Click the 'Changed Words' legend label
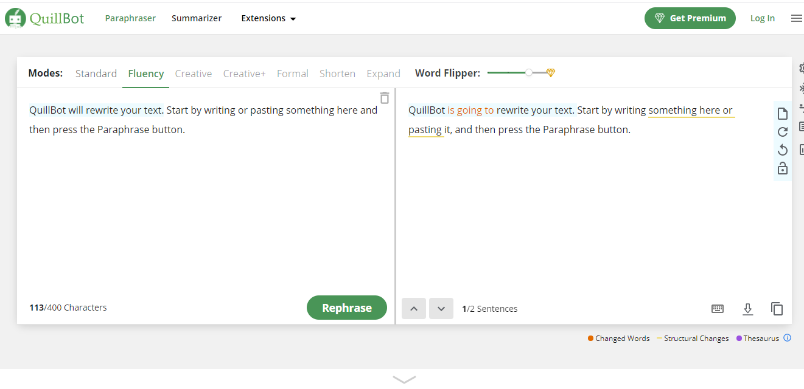The width and height of the screenshot is (804, 389). coord(623,339)
